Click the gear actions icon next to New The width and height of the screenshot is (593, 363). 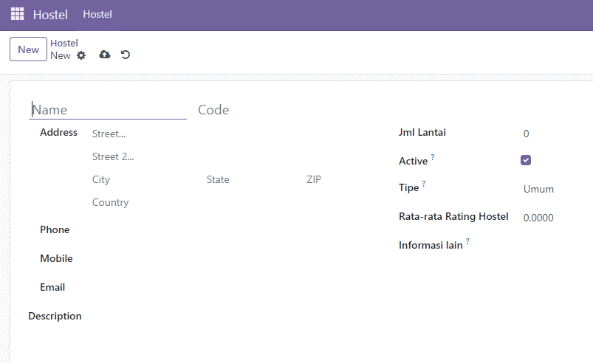coord(81,55)
